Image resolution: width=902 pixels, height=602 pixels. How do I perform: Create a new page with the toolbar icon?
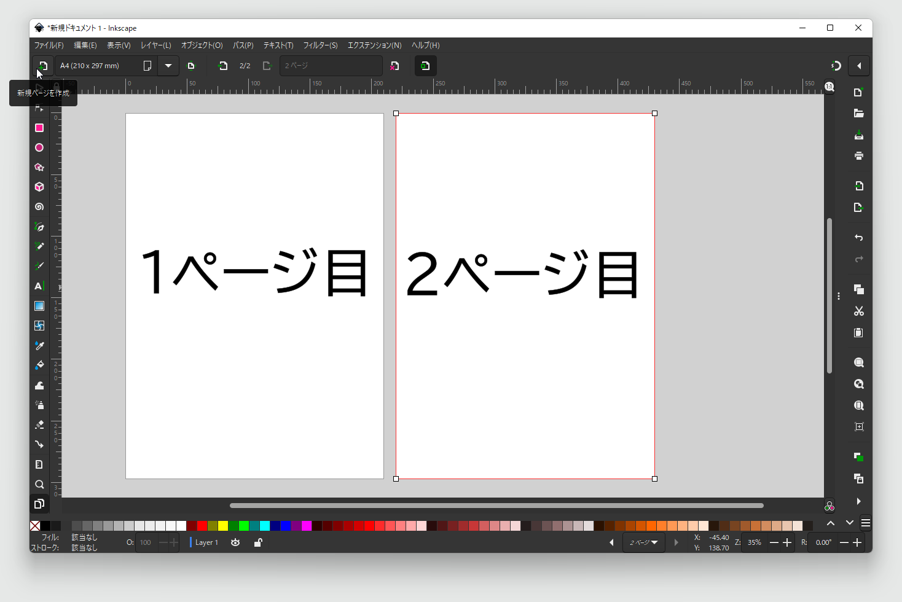click(42, 66)
